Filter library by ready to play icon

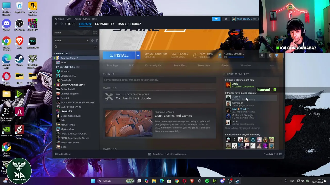pos(97,40)
